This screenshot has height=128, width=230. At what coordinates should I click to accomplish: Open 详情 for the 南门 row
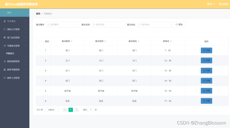click(206, 50)
